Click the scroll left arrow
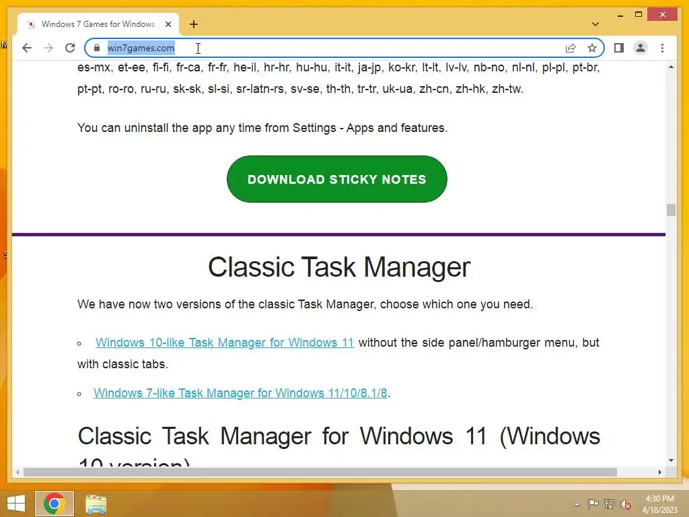Image resolution: width=689 pixels, height=517 pixels. pyautogui.click(x=17, y=472)
